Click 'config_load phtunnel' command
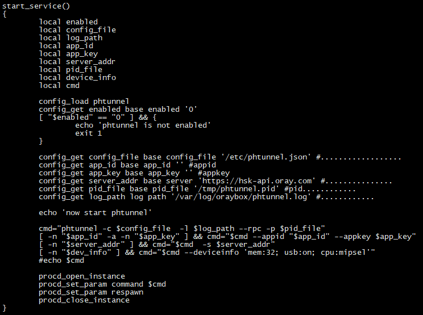Viewport: 423px width, 315px height. [84, 102]
